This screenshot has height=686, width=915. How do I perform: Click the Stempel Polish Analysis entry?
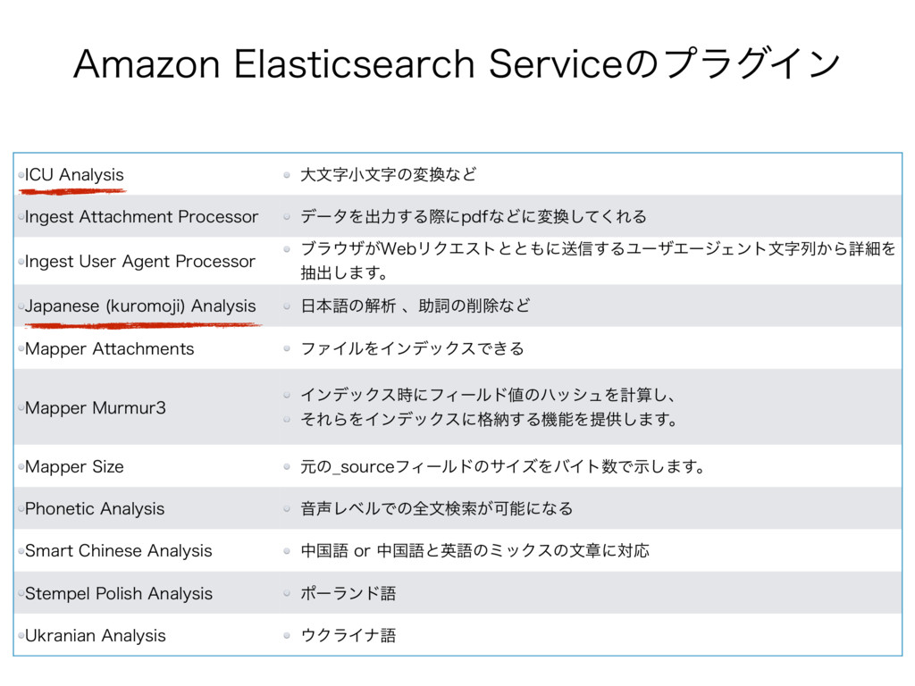pos(119,593)
